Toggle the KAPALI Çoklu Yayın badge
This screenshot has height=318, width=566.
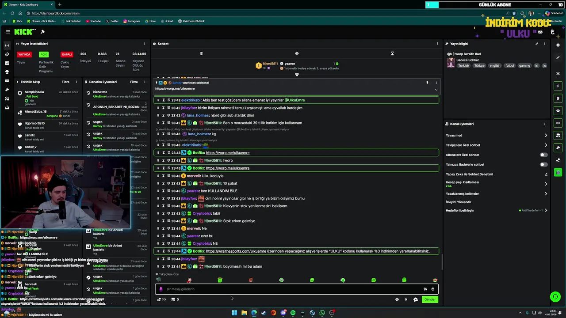[x=67, y=54]
